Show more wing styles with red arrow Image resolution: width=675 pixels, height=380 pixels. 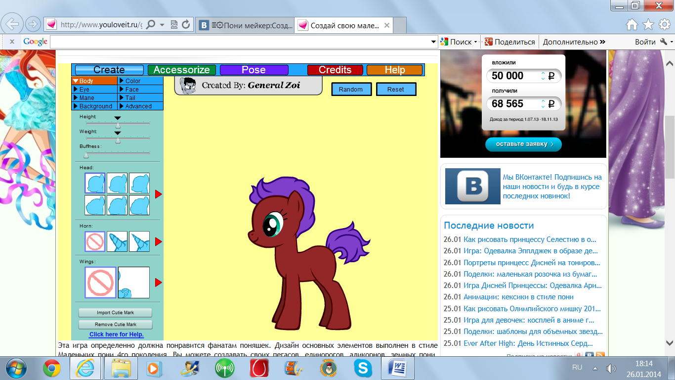pos(159,283)
